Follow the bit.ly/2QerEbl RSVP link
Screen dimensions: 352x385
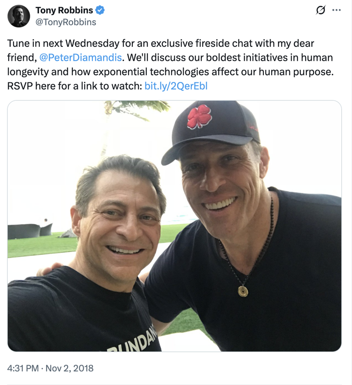click(x=176, y=86)
